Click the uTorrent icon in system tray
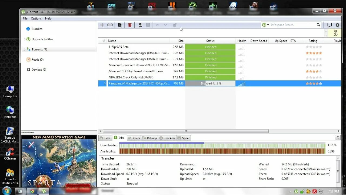The width and height of the screenshot is (346, 195). pos(296,191)
